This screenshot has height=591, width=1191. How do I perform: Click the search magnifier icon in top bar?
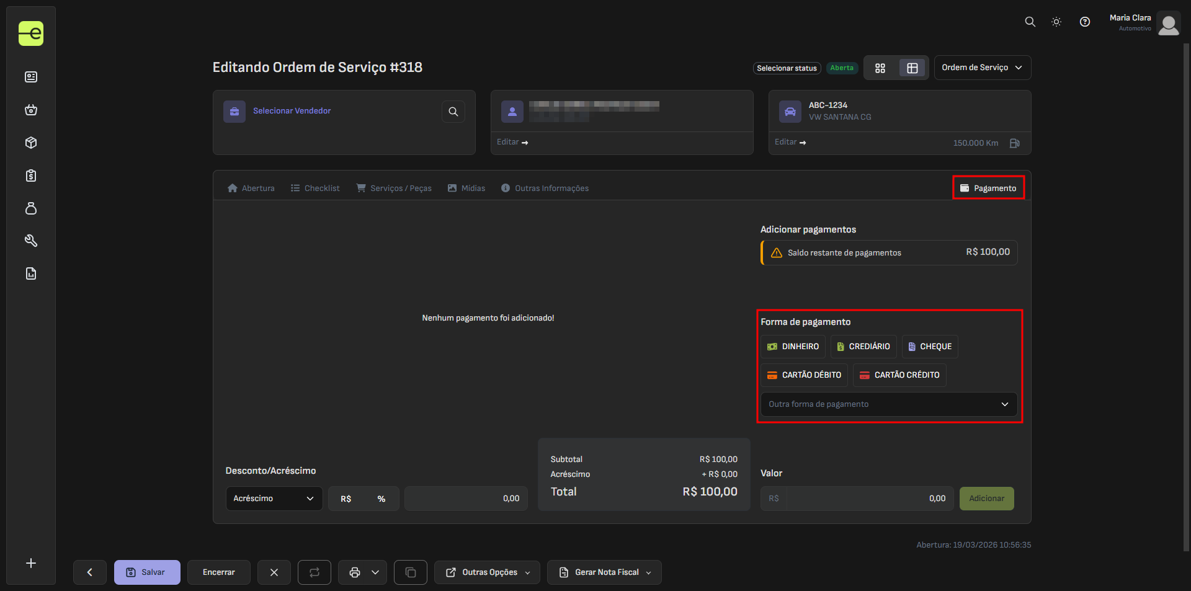click(x=1030, y=22)
